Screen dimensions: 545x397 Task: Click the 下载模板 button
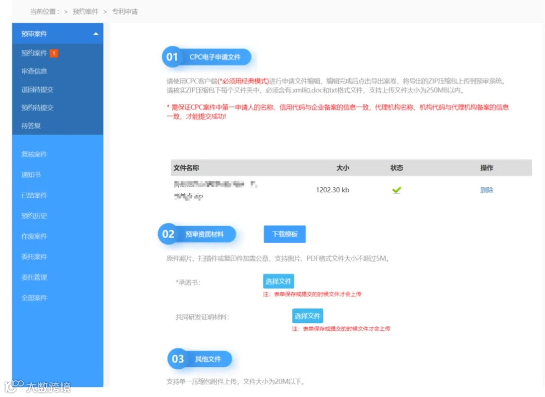(285, 234)
